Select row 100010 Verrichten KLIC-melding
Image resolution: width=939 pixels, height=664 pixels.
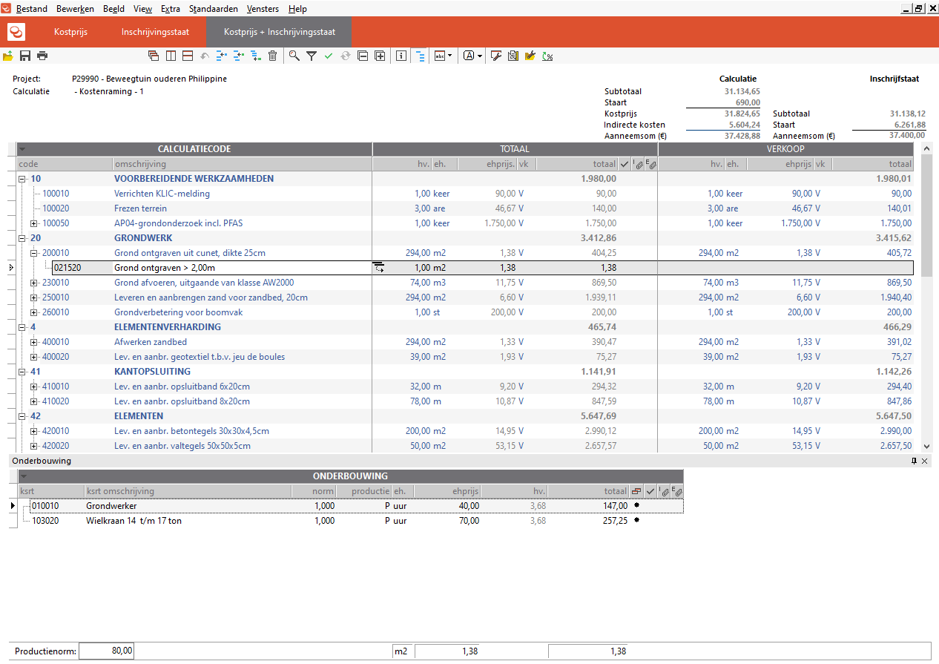click(465, 194)
